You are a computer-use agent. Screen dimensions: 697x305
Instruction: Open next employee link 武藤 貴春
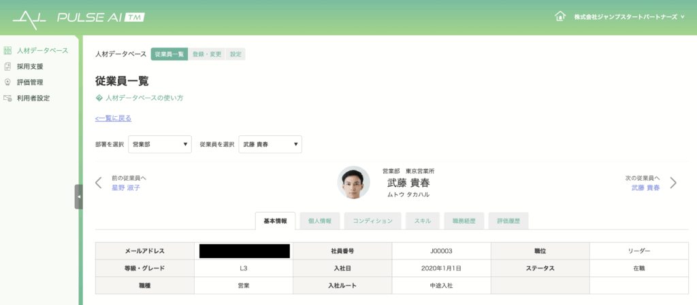click(x=645, y=187)
